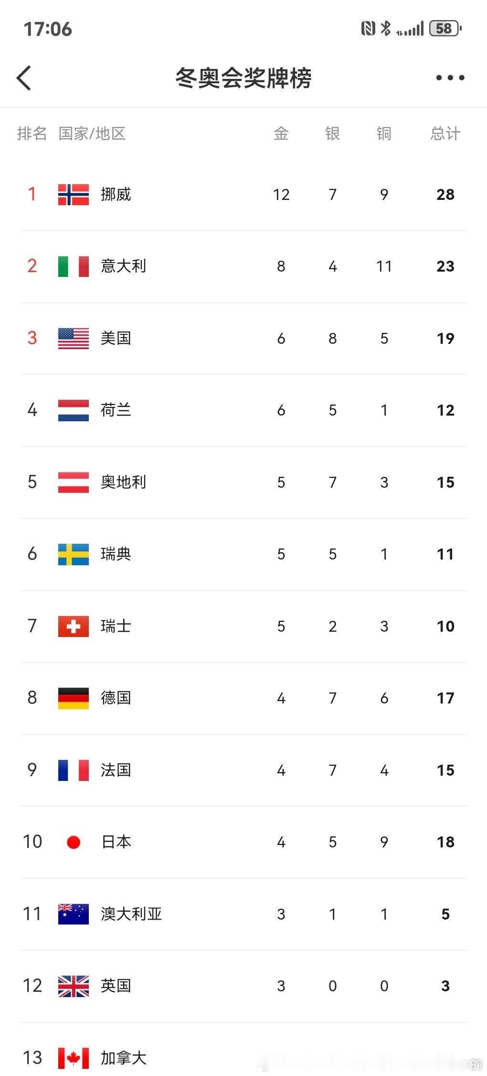
Task: Tap the Japan flag icon
Action: [x=74, y=842]
